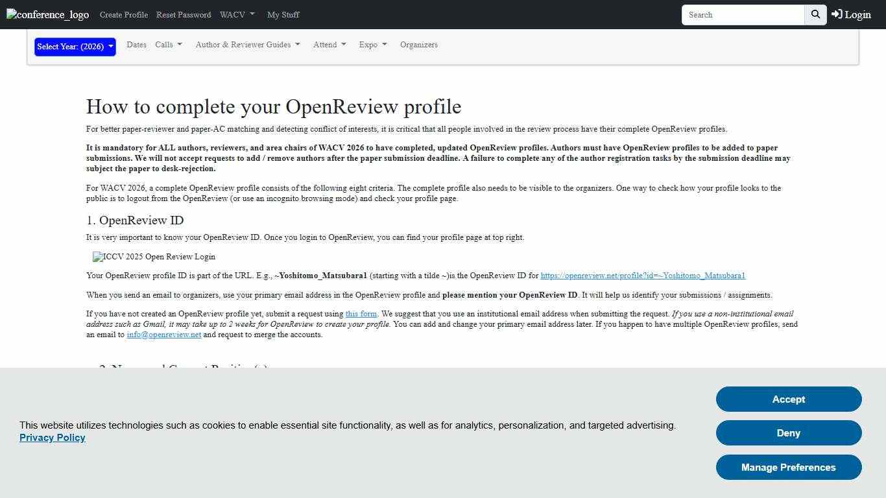Expand the WACV navigation dropdown
This screenshot has width=886, height=498.
pos(237,14)
